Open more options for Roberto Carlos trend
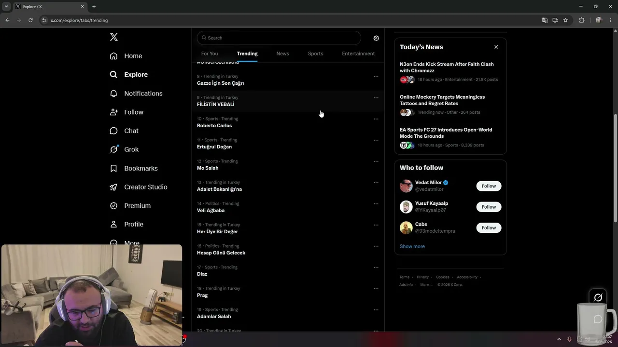The height and width of the screenshot is (347, 618). pos(376,119)
